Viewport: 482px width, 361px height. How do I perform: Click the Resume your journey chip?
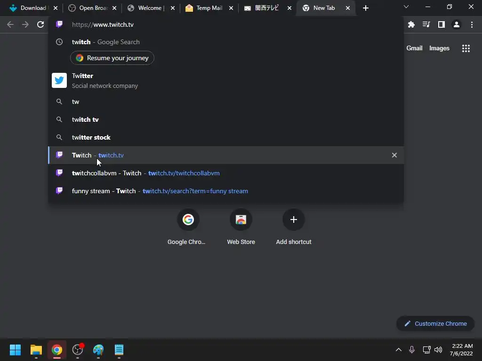point(112,58)
